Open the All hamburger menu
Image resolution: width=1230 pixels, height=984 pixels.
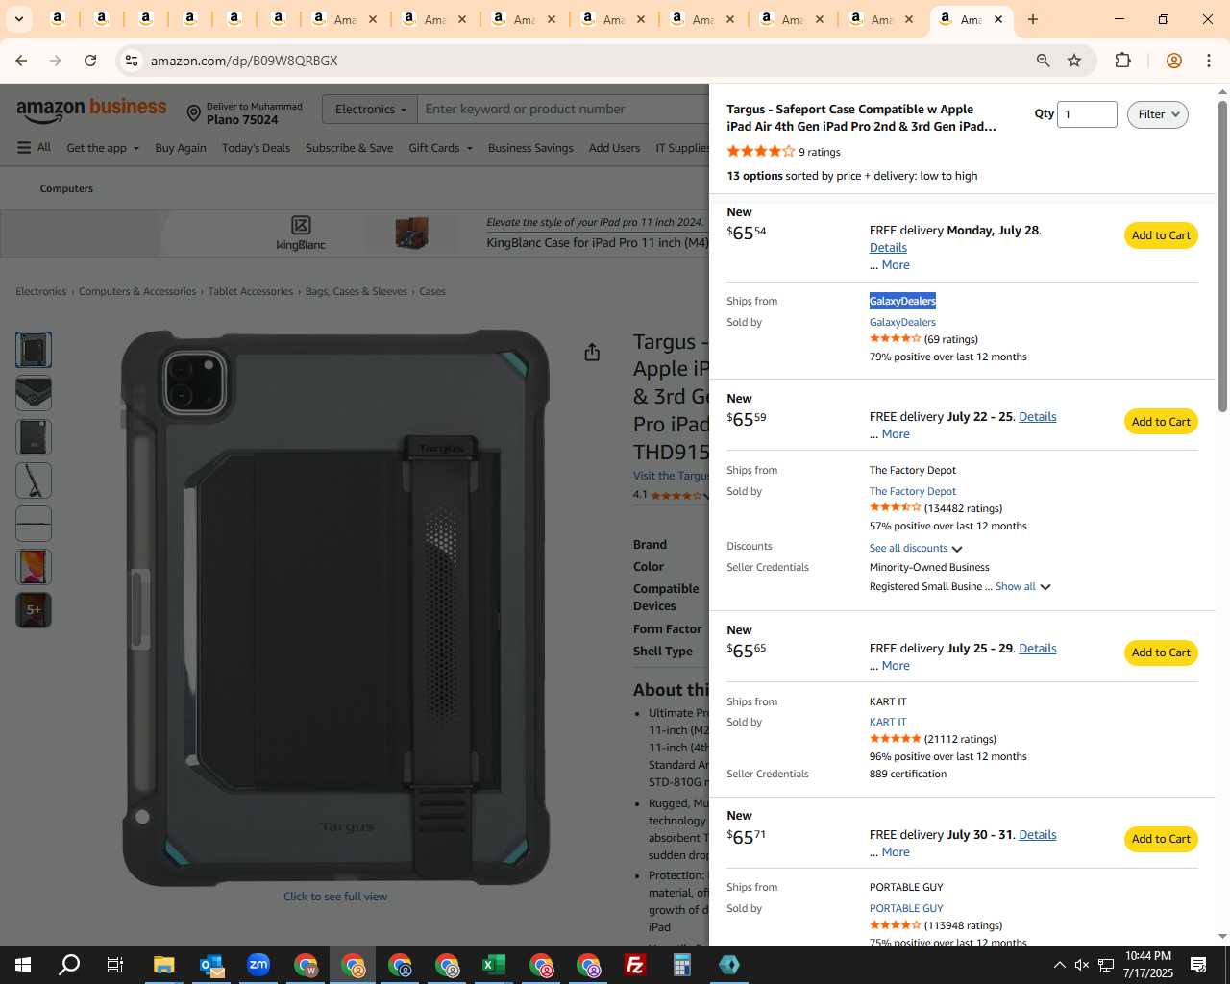(35, 147)
